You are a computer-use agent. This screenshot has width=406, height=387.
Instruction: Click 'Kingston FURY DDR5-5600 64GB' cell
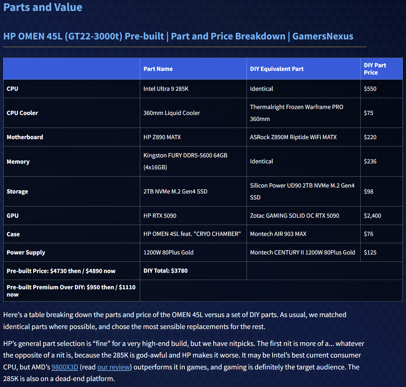[x=193, y=161]
